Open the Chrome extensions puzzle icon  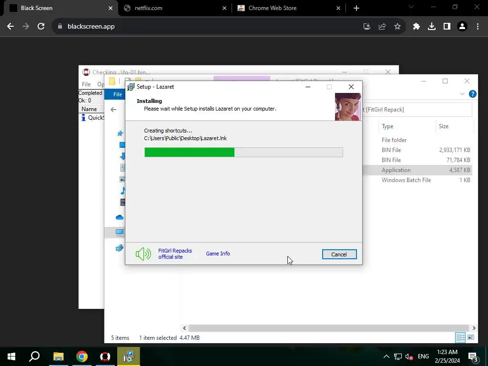coord(417,27)
